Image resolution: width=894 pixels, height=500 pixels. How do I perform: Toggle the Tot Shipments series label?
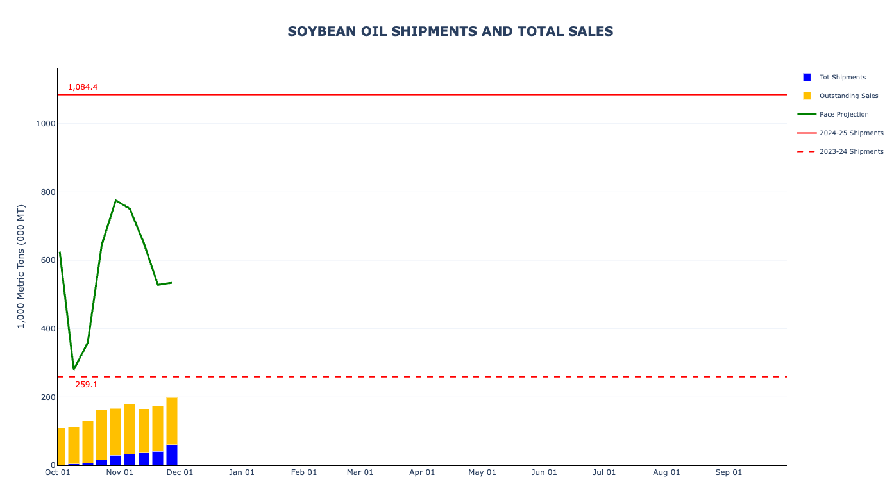[842, 77]
